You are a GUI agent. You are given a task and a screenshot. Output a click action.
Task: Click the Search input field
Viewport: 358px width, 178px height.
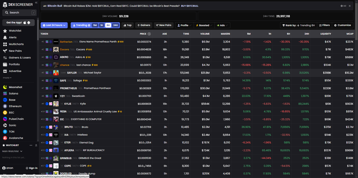[19, 13]
